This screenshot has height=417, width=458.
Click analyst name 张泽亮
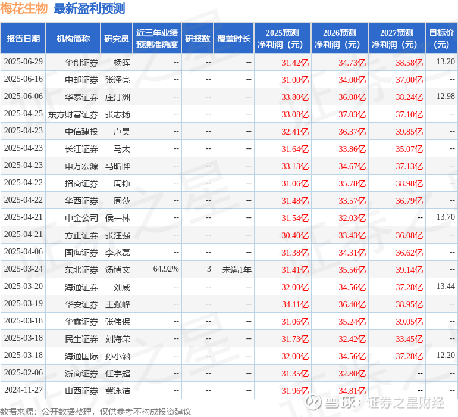pyautogui.click(x=118, y=80)
